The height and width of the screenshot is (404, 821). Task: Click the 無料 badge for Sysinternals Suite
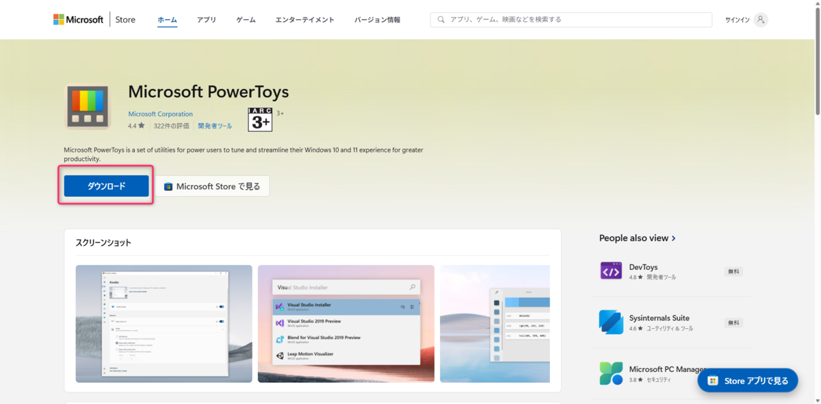pyautogui.click(x=733, y=323)
